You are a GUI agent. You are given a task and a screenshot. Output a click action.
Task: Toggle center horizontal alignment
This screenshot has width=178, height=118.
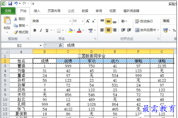pyautogui.click(x=108, y=30)
